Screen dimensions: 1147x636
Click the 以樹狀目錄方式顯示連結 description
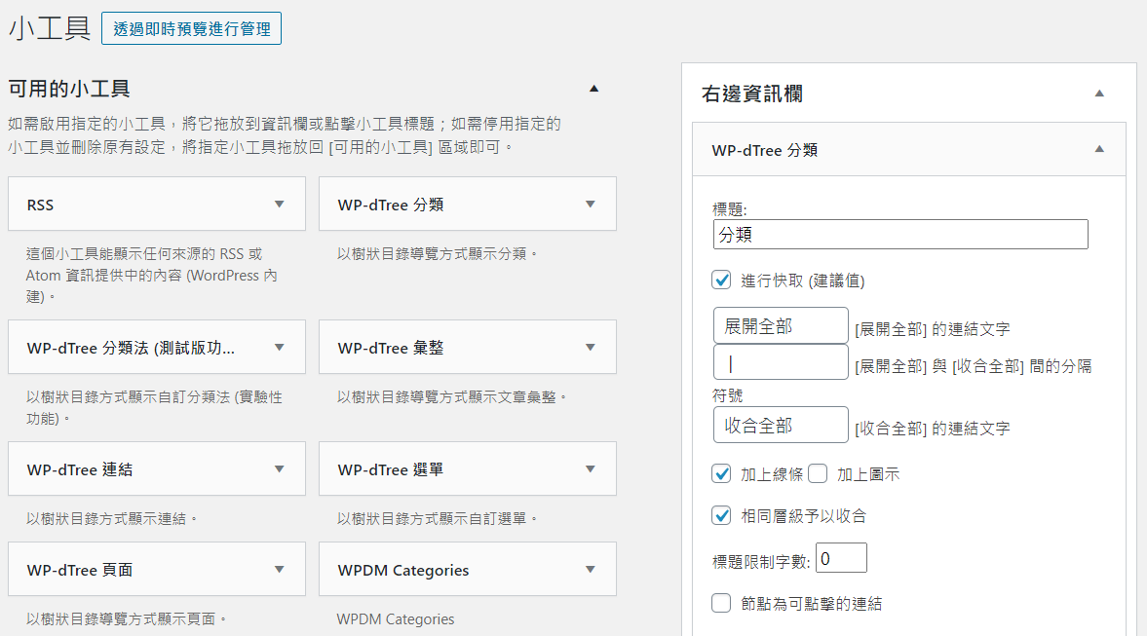pyautogui.click(x=112, y=518)
